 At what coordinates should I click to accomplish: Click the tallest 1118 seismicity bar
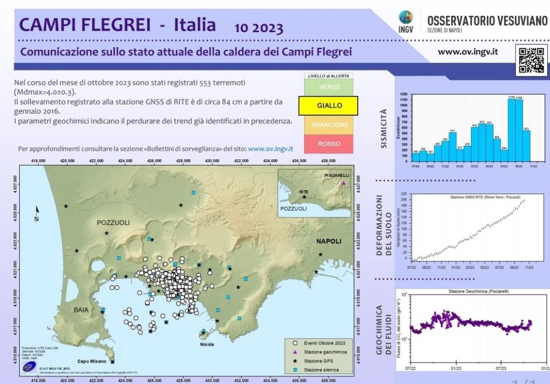click(x=512, y=130)
